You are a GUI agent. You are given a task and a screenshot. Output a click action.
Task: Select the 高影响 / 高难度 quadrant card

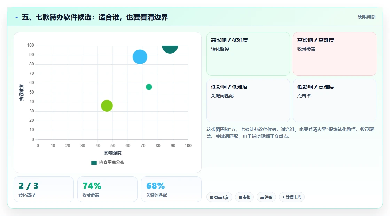click(x=335, y=54)
